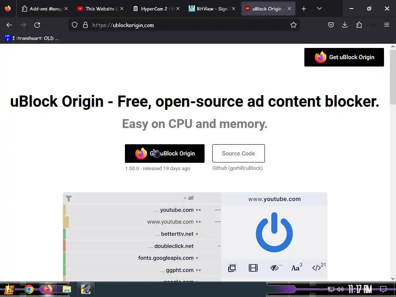
Task: Click the Firefox taskbar icon
Action: pos(48,289)
